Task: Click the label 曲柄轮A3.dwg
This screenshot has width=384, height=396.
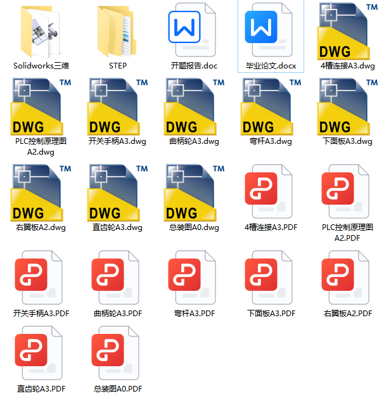Action: 194,141
